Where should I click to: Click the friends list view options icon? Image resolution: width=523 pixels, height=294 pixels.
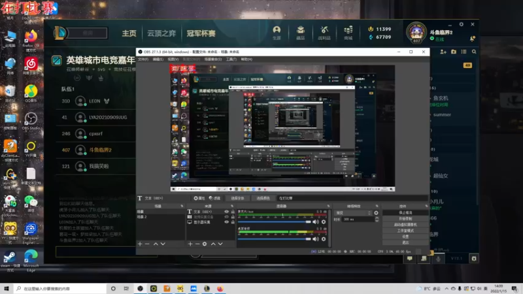click(464, 52)
